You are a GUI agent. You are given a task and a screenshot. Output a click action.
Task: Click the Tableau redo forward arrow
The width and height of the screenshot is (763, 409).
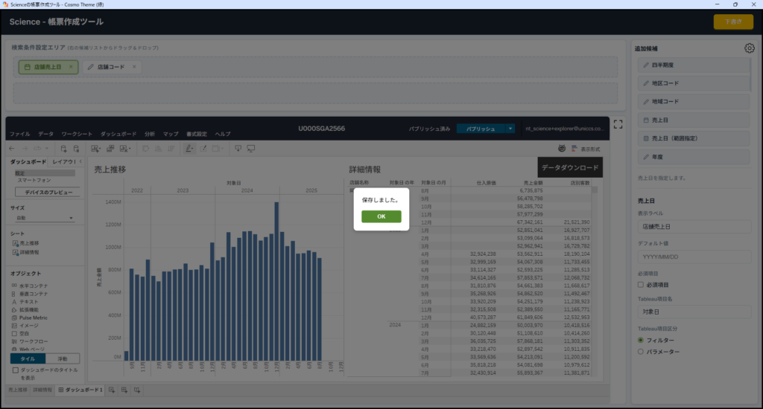tap(25, 149)
